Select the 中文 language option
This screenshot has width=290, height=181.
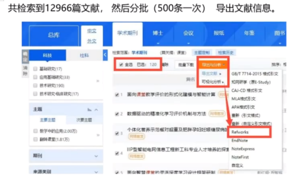pyautogui.click(x=92, y=31)
